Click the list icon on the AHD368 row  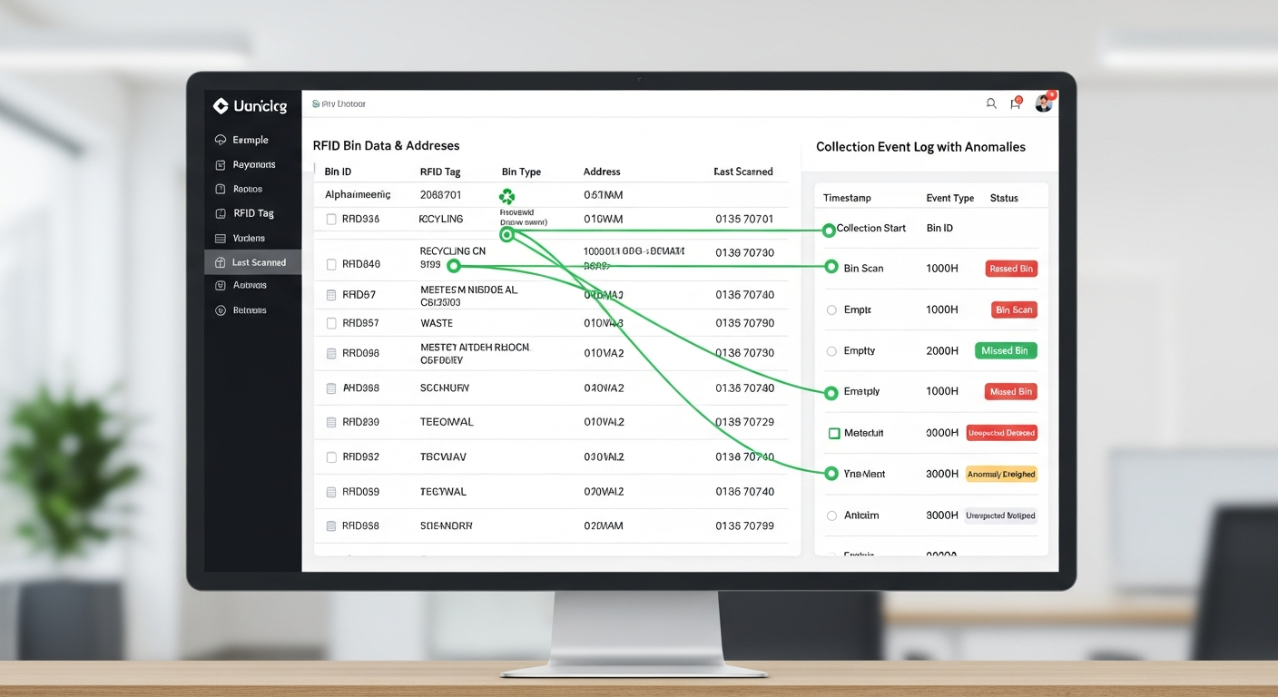point(331,388)
